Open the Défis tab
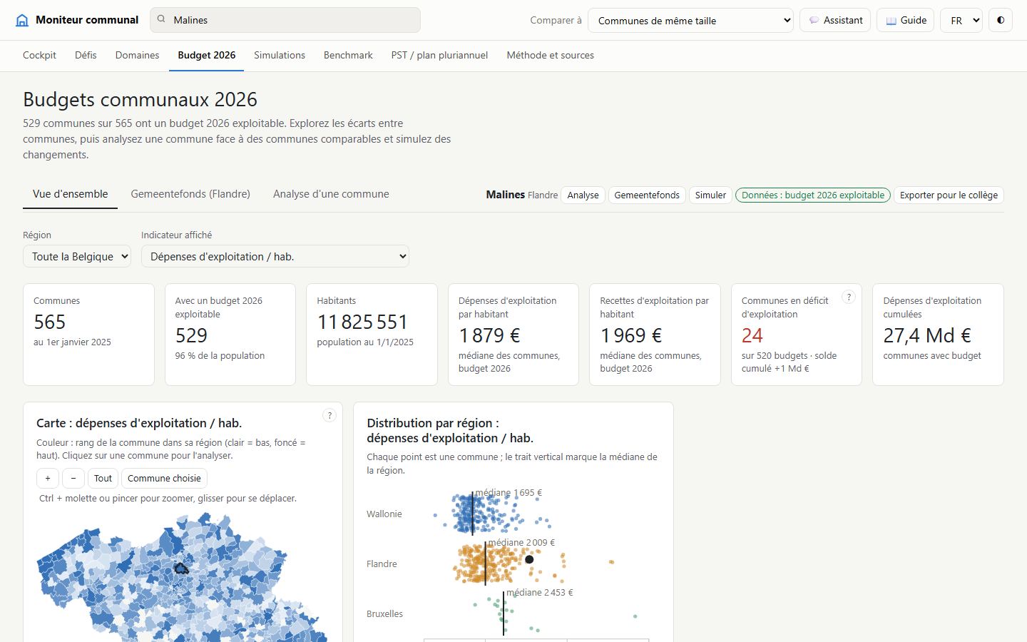 (x=86, y=55)
